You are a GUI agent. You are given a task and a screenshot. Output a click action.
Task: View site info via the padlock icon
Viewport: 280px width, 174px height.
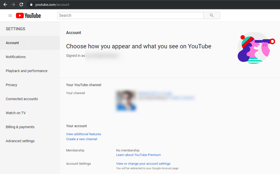pyautogui.click(x=31, y=5)
